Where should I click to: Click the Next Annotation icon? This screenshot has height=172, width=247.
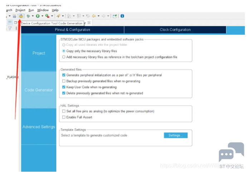[69, 16]
